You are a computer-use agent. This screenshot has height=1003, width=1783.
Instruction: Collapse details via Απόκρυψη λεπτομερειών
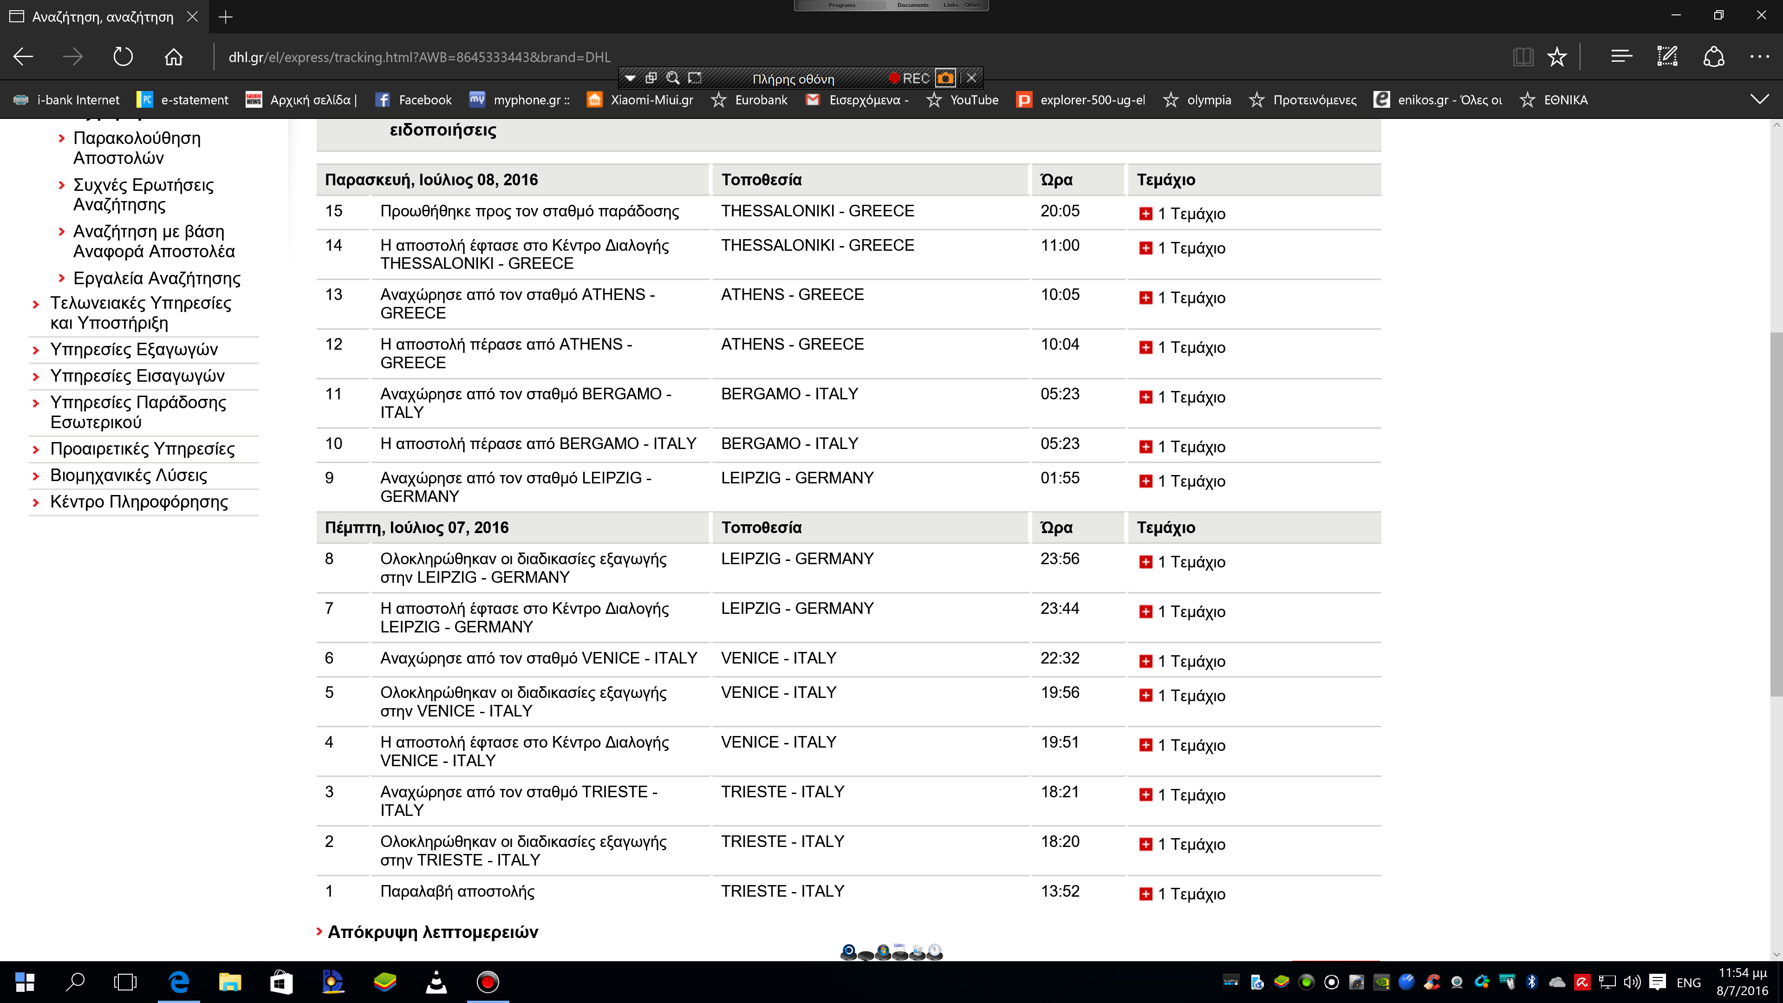point(432,931)
